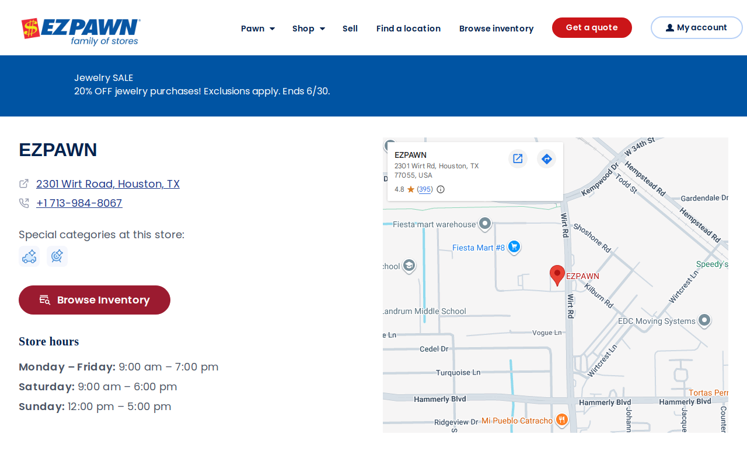The height and width of the screenshot is (466, 747).
Task: Open Browse inventory in navigation bar
Action: pos(496,29)
